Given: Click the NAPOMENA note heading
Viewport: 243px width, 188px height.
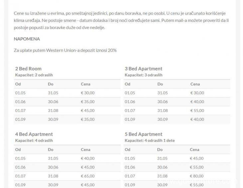Looking at the screenshot, I should pos(27,39).
